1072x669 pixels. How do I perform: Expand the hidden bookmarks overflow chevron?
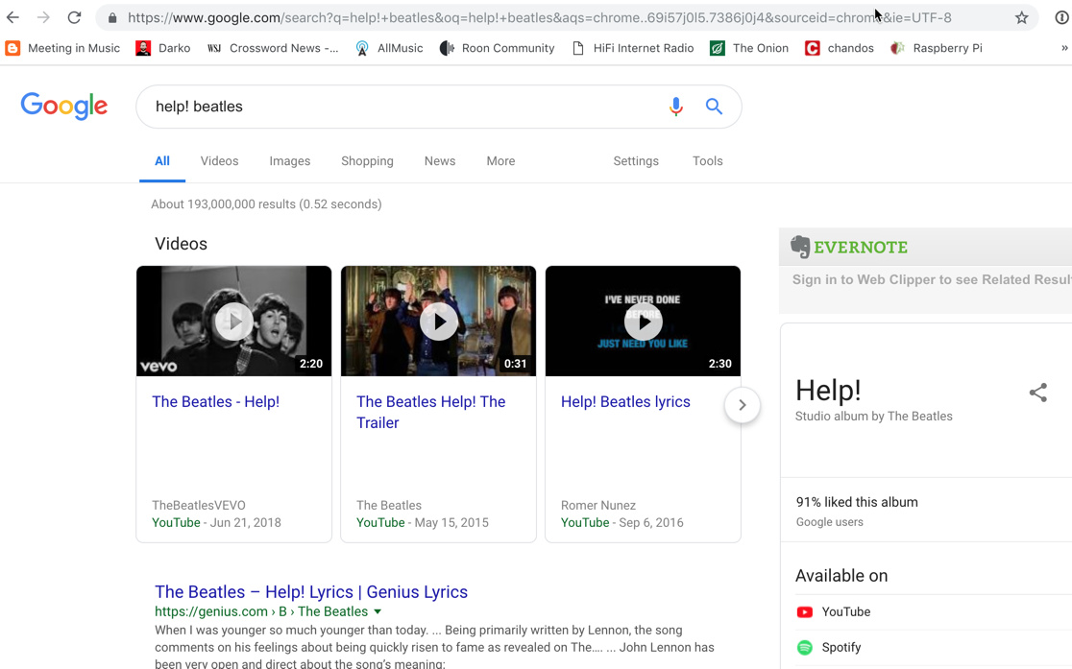(x=1063, y=48)
